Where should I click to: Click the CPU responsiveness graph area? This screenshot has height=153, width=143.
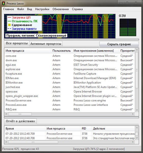coord(60,26)
